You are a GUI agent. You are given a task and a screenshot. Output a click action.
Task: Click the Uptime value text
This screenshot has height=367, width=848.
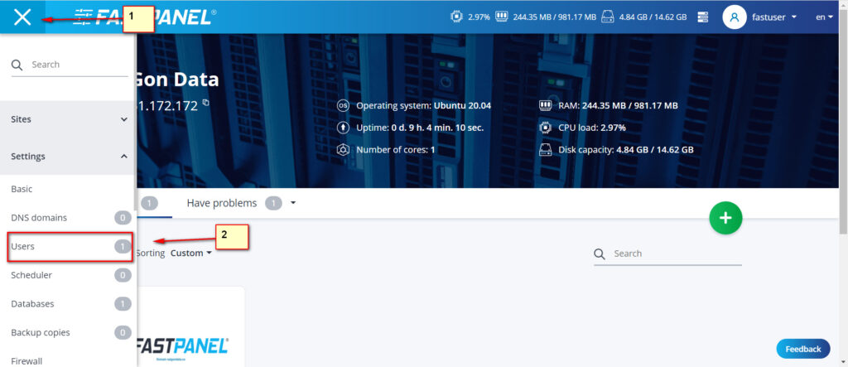tap(436, 128)
